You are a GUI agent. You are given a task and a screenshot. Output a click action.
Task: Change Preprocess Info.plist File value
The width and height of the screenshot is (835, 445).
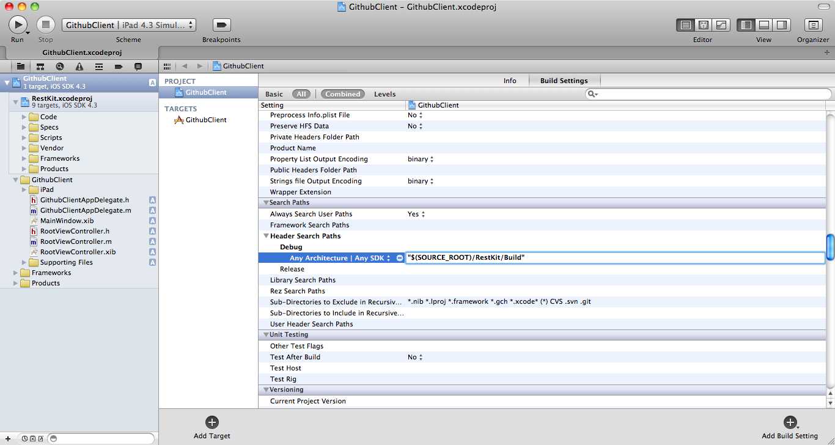click(415, 115)
